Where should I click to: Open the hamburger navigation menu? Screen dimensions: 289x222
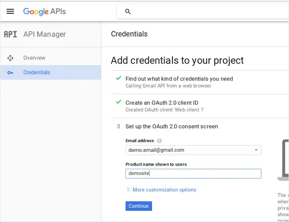click(x=10, y=12)
